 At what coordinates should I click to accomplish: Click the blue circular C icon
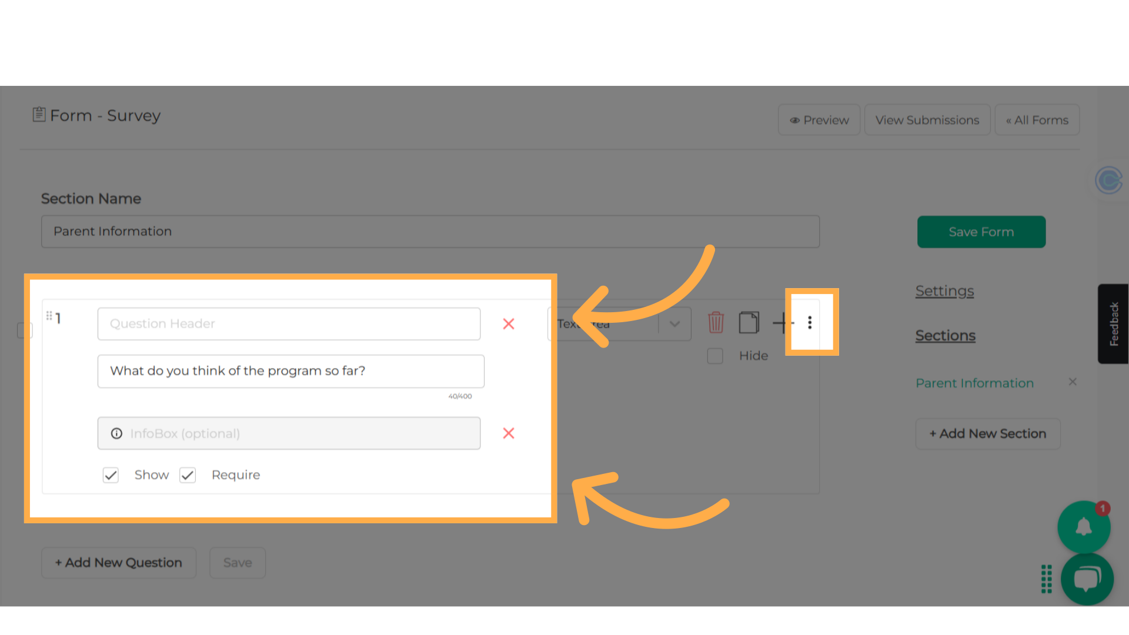click(1109, 180)
